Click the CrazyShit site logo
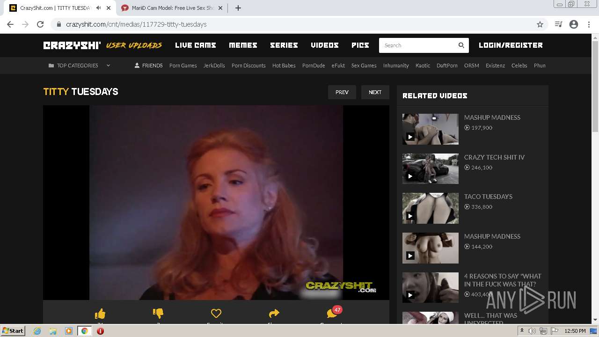 tap(72, 45)
